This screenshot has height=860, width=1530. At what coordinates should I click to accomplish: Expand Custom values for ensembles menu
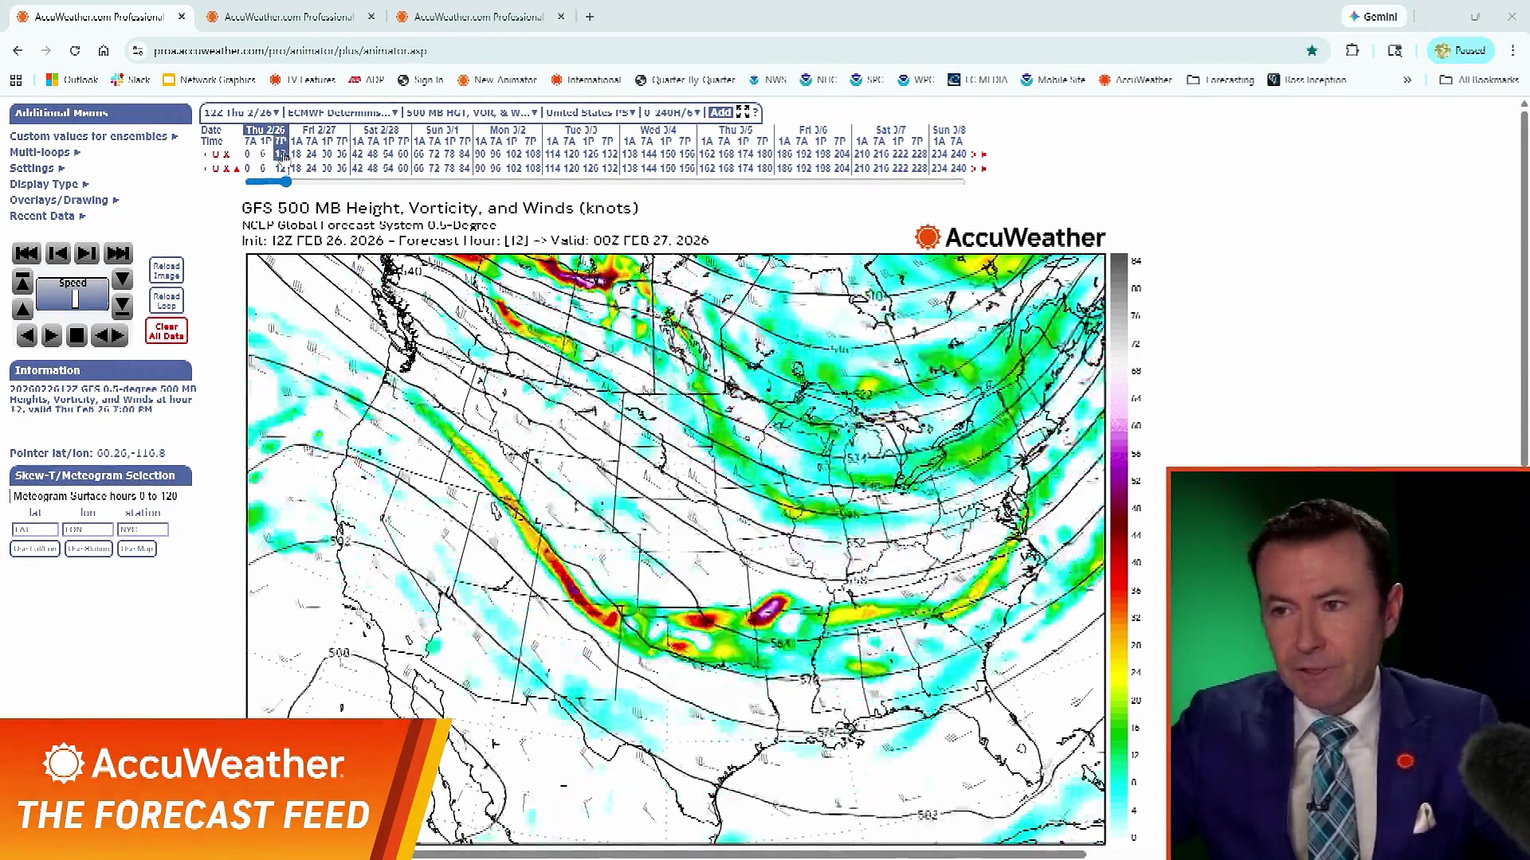pyautogui.click(x=93, y=136)
